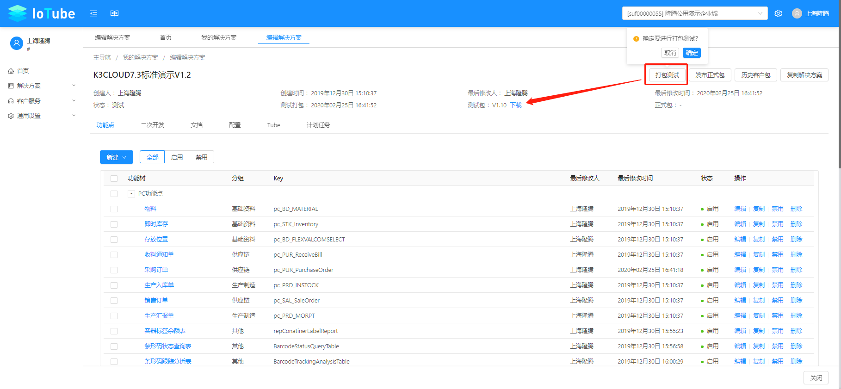Filter list by 禁用 status
This screenshot has width=841, height=389.
pyautogui.click(x=202, y=157)
